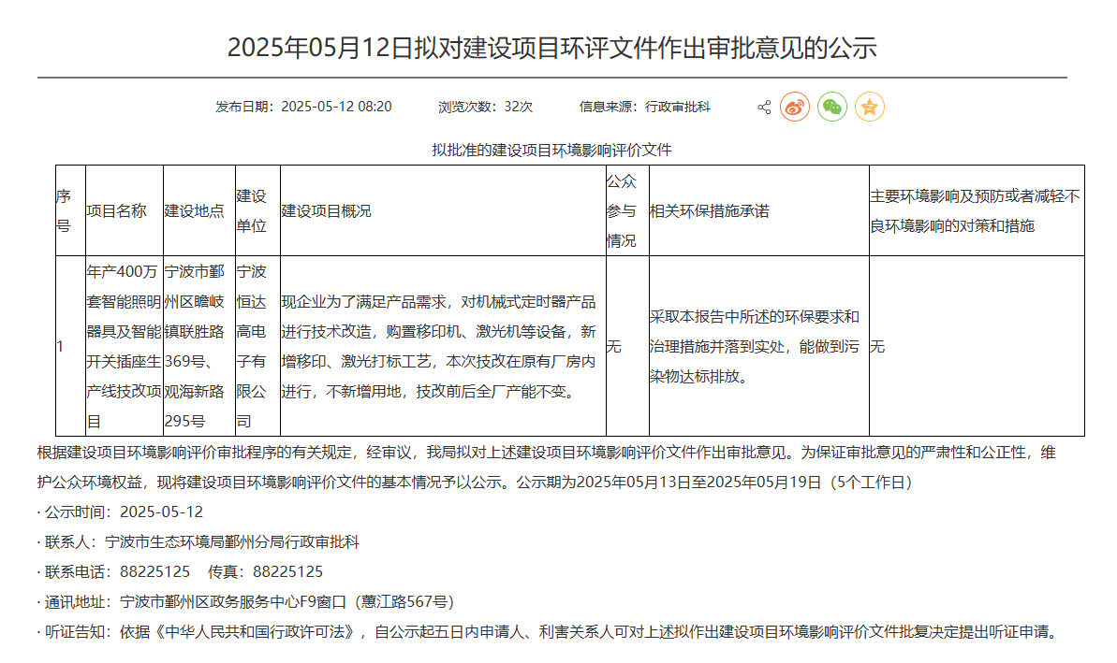This screenshot has height=663, width=1117.
Task: Click the '主要环境影响及预防或者减轻不良环境影响的对策和措施' header
Action: (x=977, y=210)
